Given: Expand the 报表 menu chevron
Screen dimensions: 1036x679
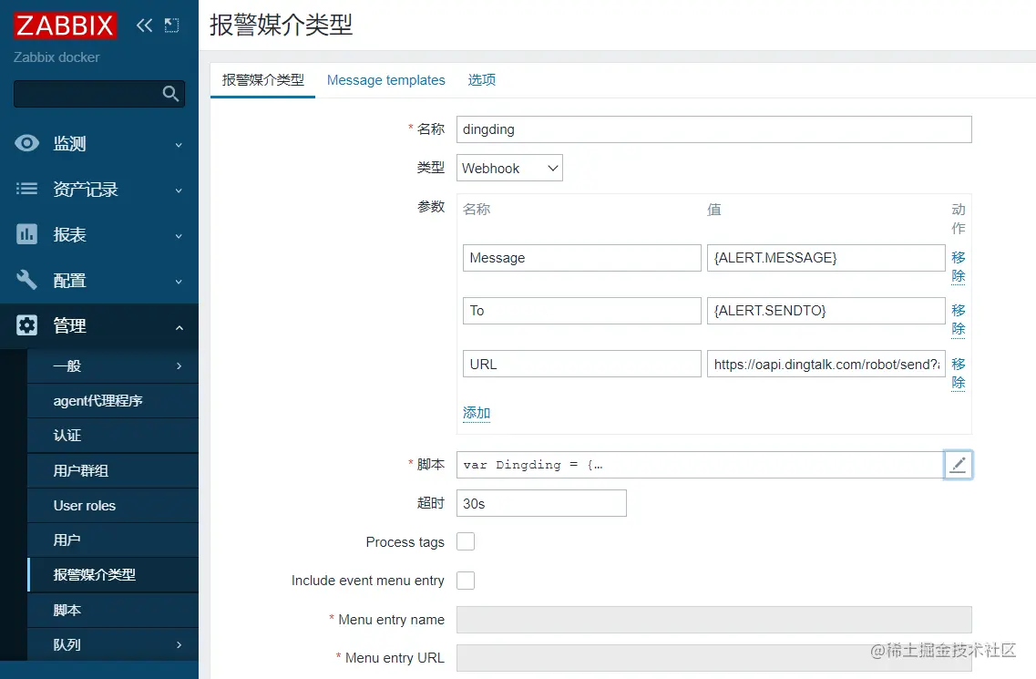Looking at the screenshot, I should (x=179, y=236).
